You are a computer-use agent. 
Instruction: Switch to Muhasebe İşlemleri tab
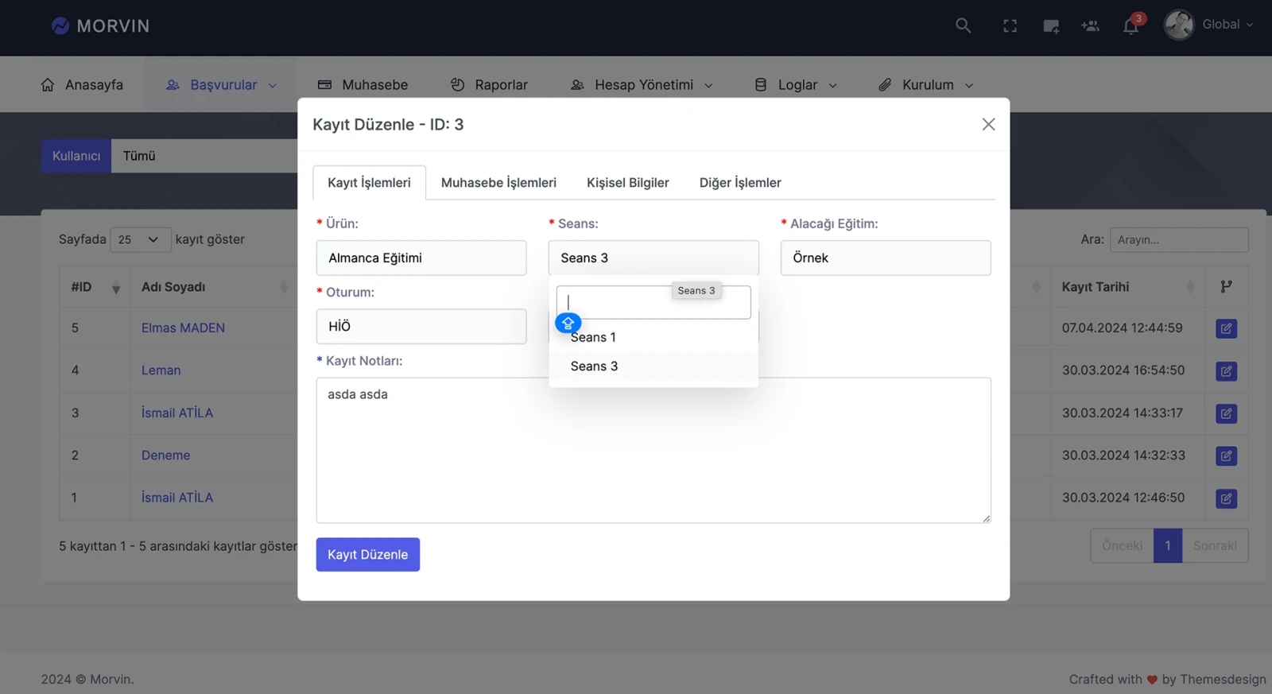(x=498, y=183)
